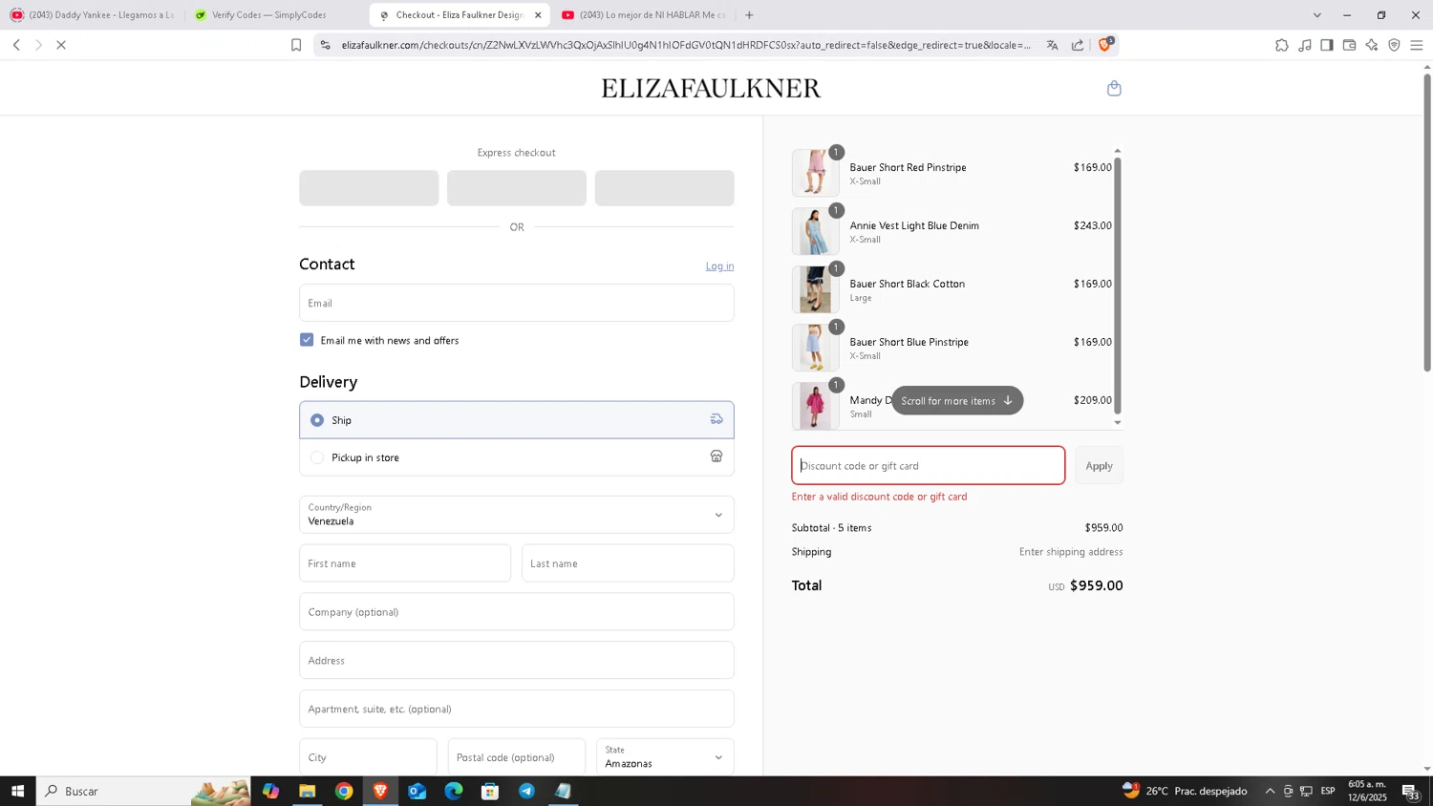Uncheck Email me with news and offers
The width and height of the screenshot is (1433, 806).
click(x=307, y=340)
